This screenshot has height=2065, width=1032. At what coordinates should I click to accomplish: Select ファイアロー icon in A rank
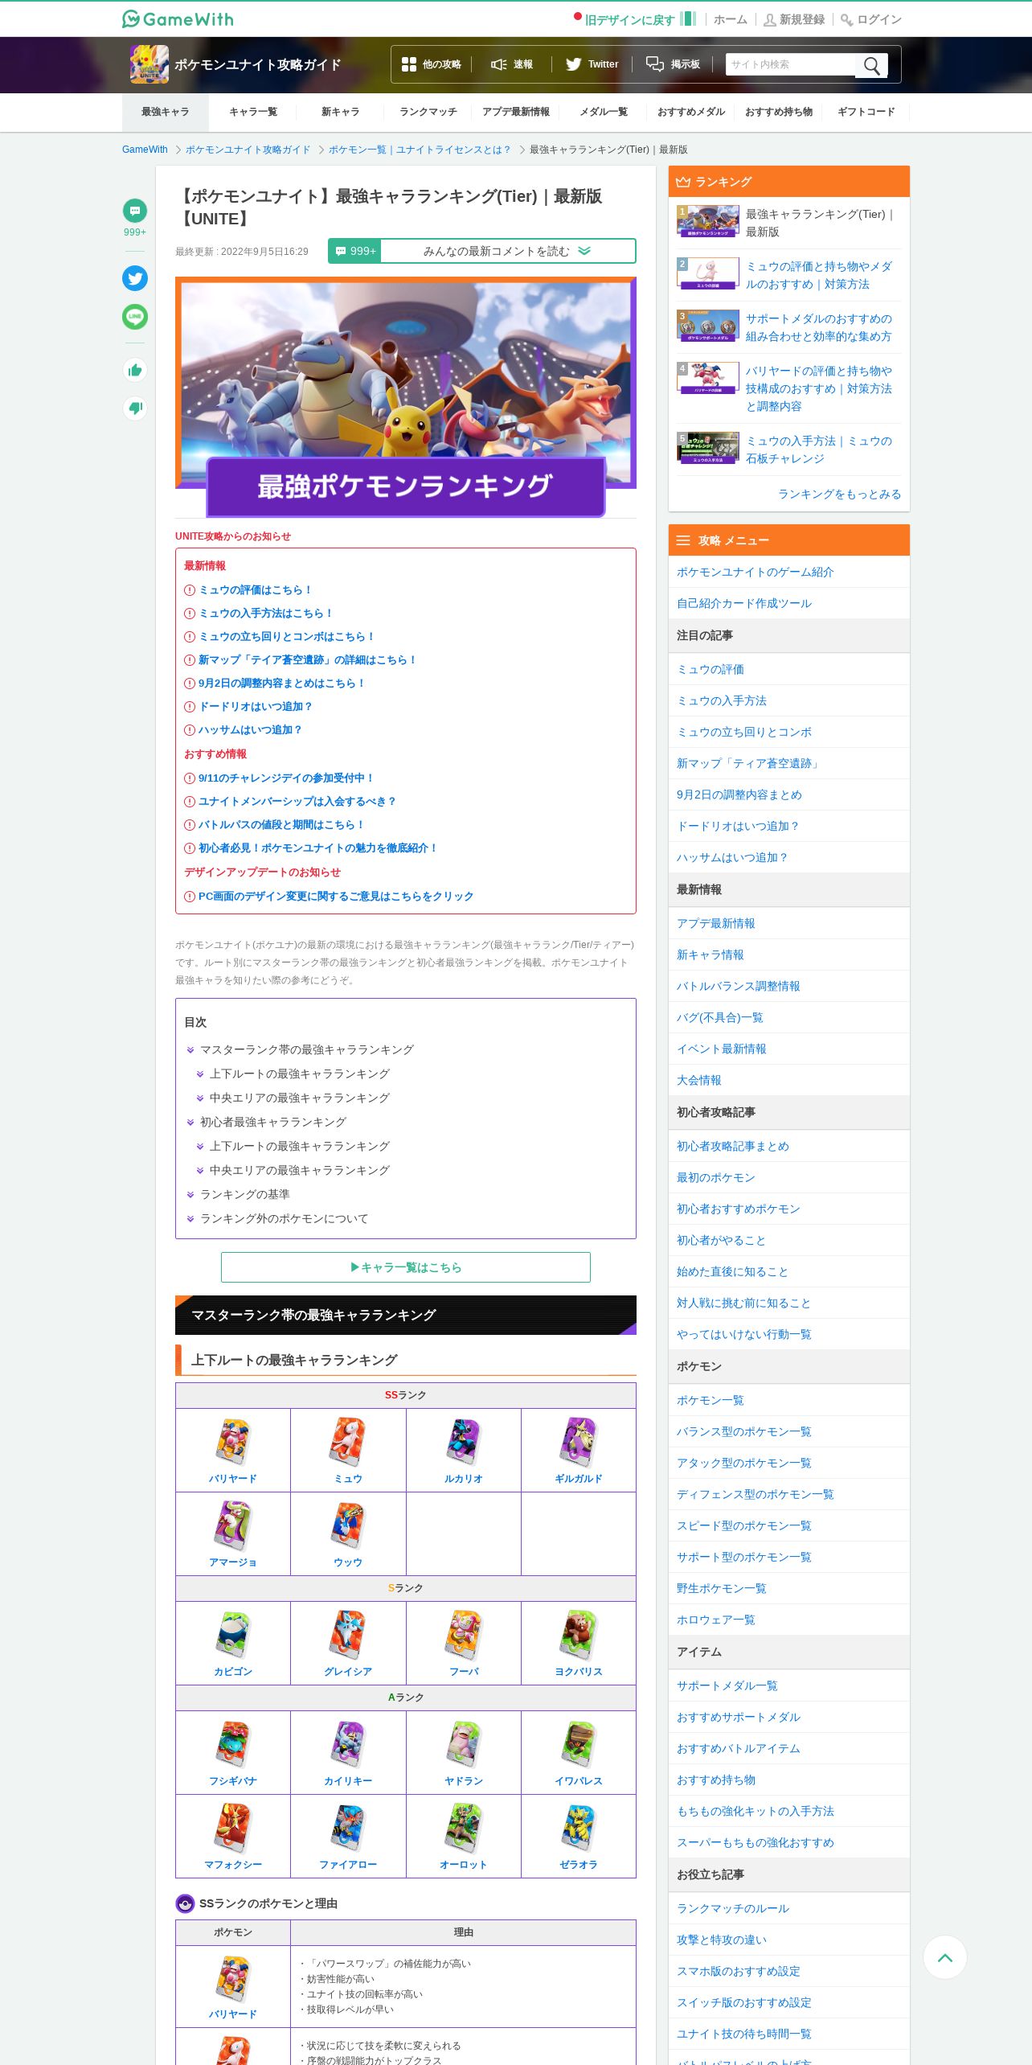(348, 1828)
